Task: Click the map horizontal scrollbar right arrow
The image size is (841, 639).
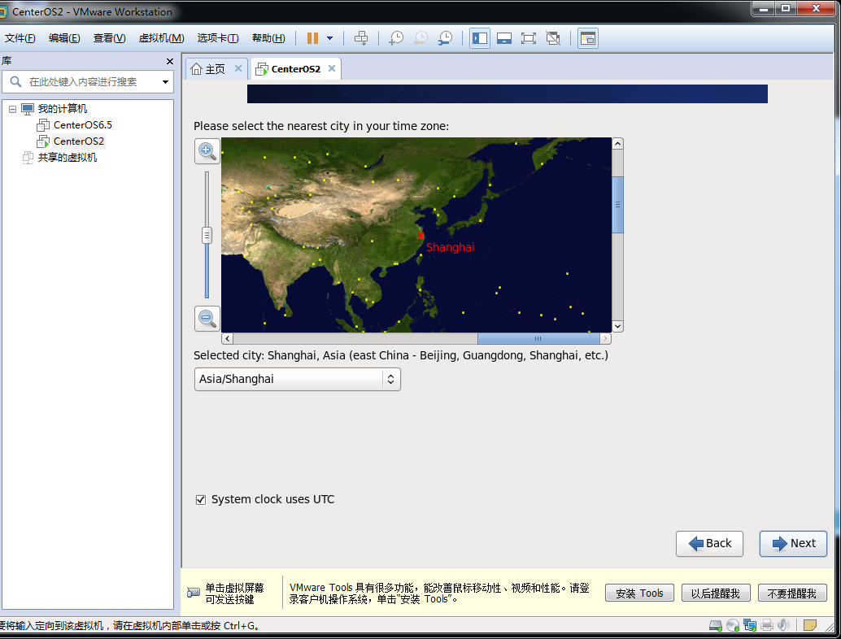Action: pos(605,338)
